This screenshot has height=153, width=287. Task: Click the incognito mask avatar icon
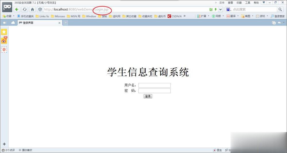[x=7, y=7]
